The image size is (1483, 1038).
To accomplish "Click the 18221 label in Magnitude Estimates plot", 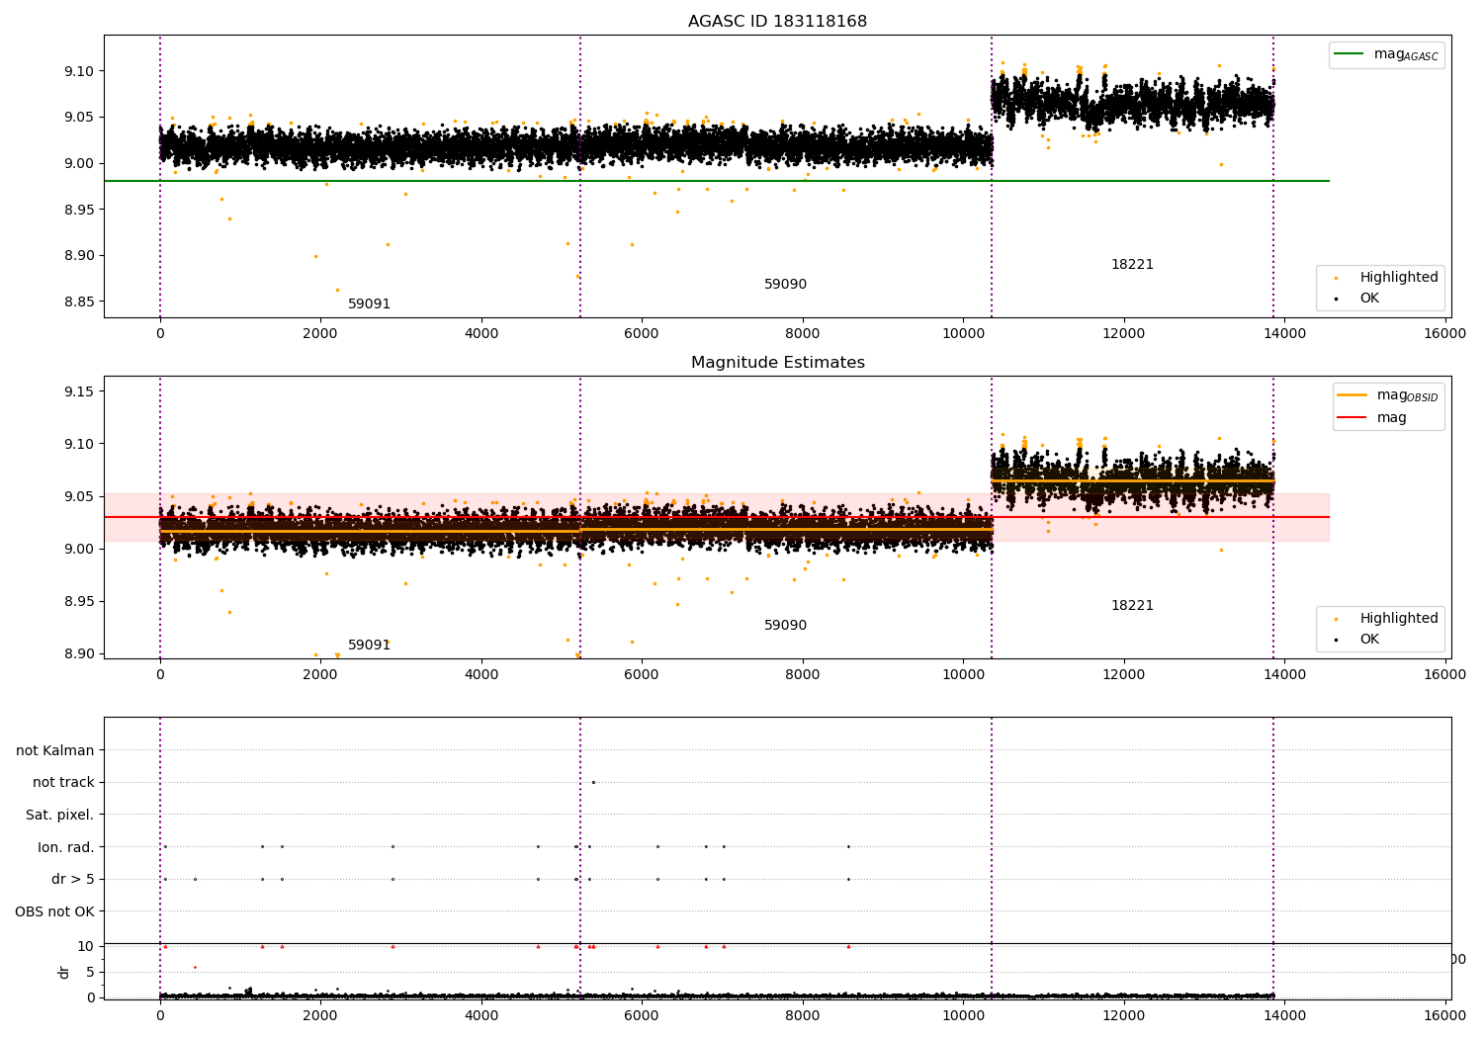I will point(1132,606).
